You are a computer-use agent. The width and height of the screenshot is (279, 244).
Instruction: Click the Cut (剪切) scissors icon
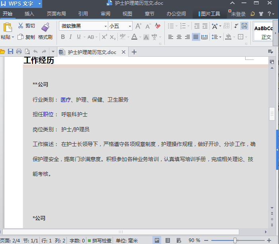point(21,26)
